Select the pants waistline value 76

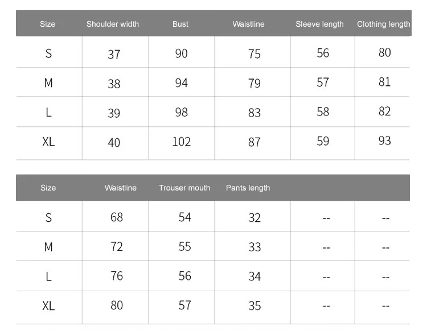[117, 276]
